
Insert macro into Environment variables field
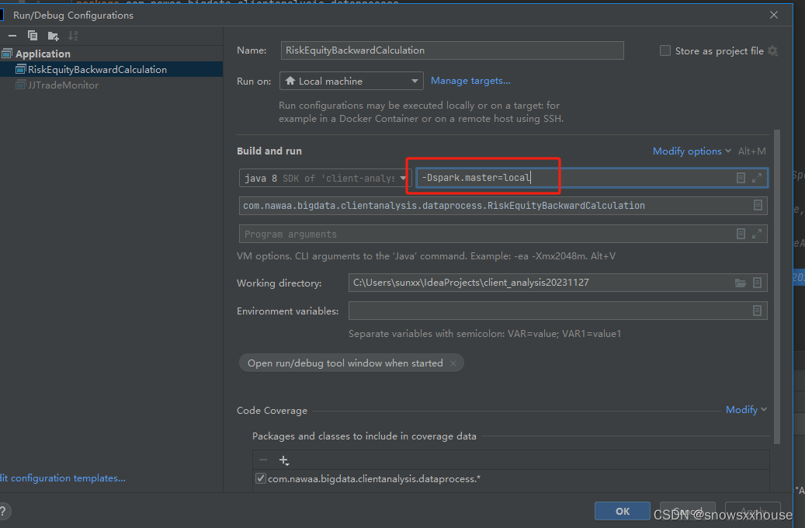pos(757,311)
